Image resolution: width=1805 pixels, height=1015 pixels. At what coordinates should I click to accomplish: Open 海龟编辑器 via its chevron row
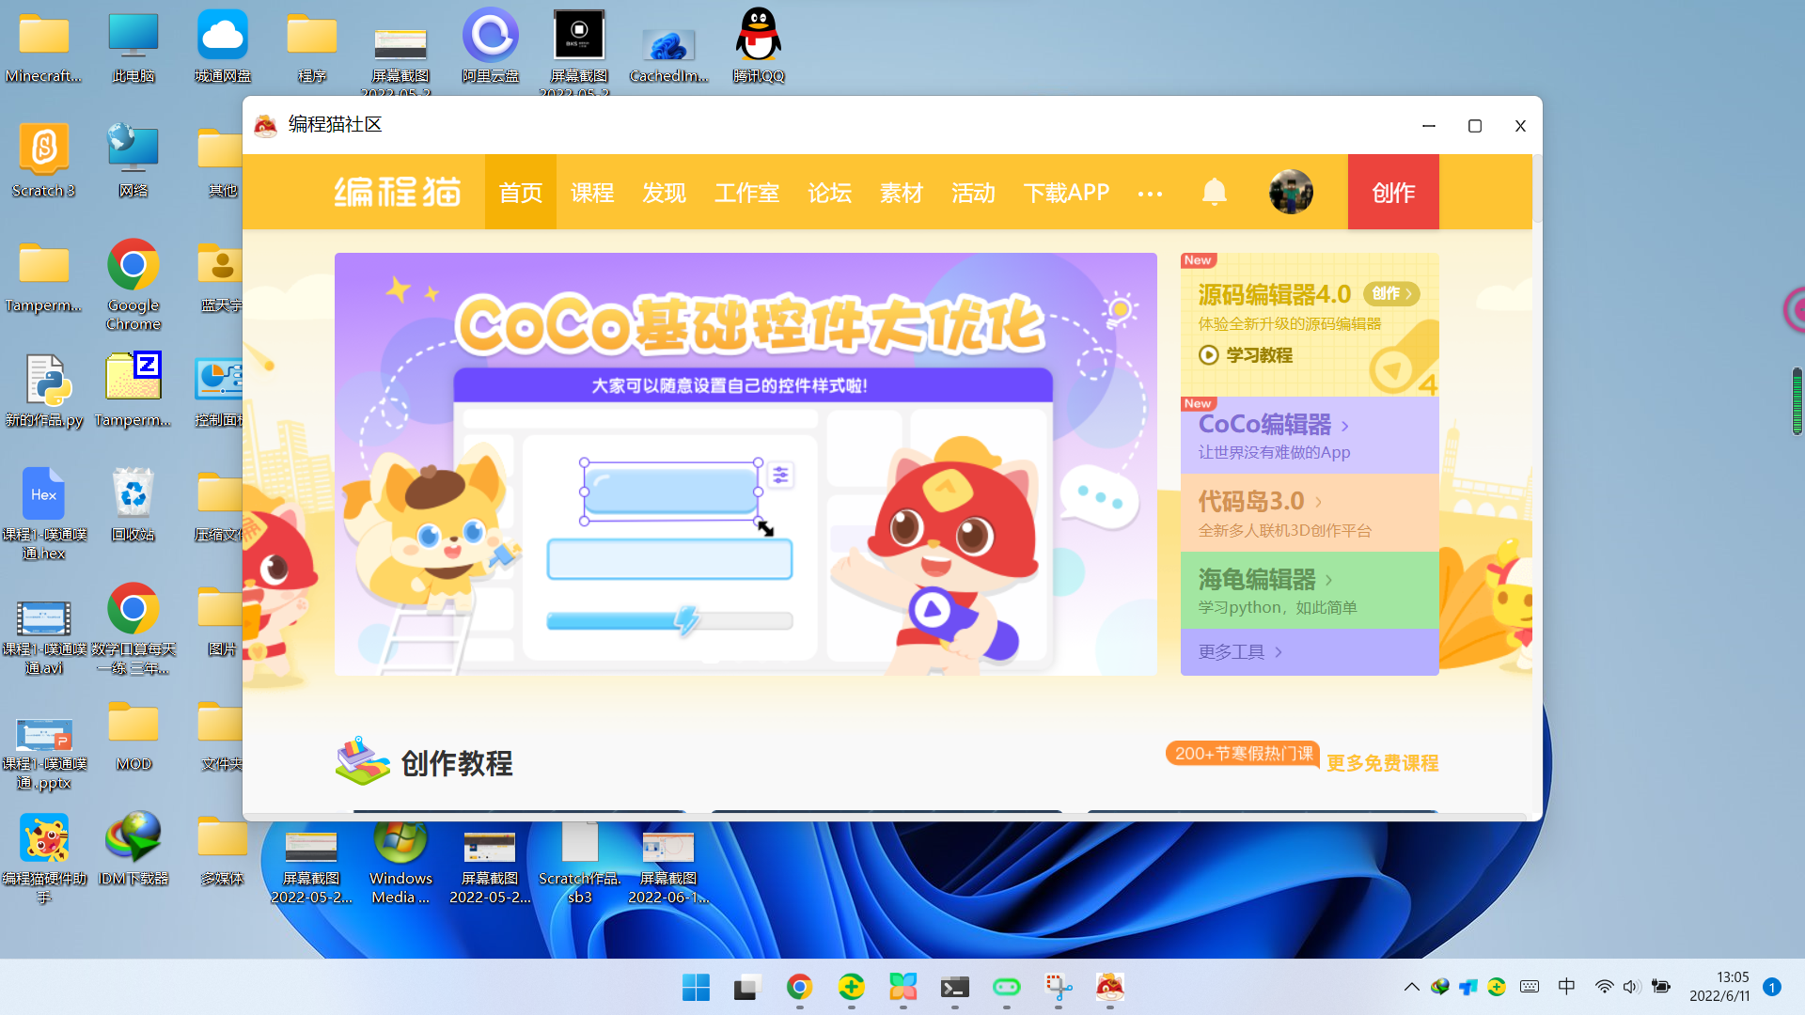tap(1310, 590)
